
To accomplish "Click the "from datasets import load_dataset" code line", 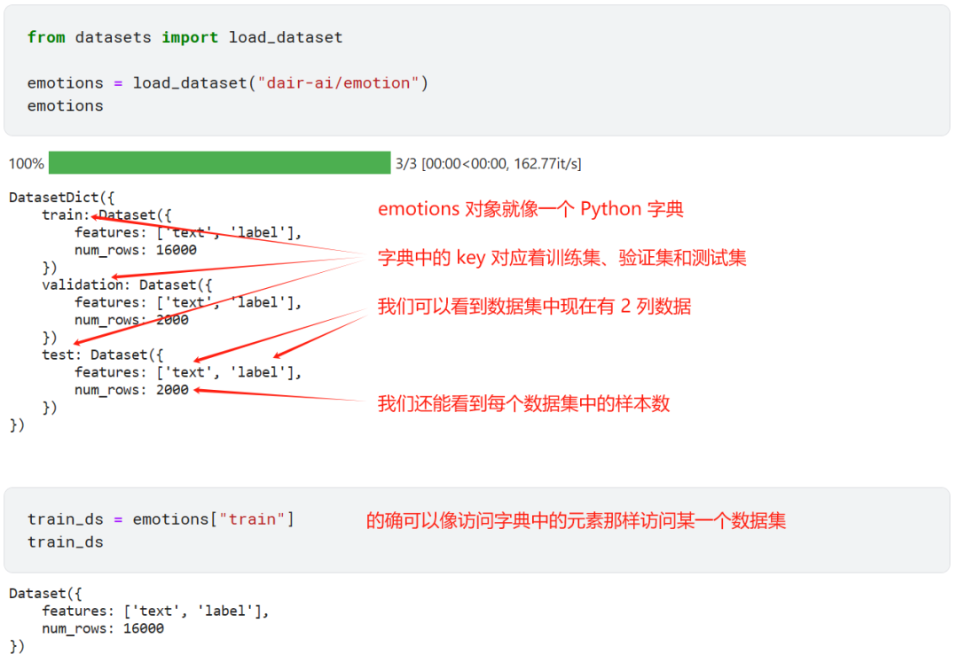I will [x=185, y=37].
